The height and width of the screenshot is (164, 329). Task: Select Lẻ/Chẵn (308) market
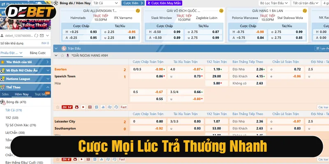(15, 132)
